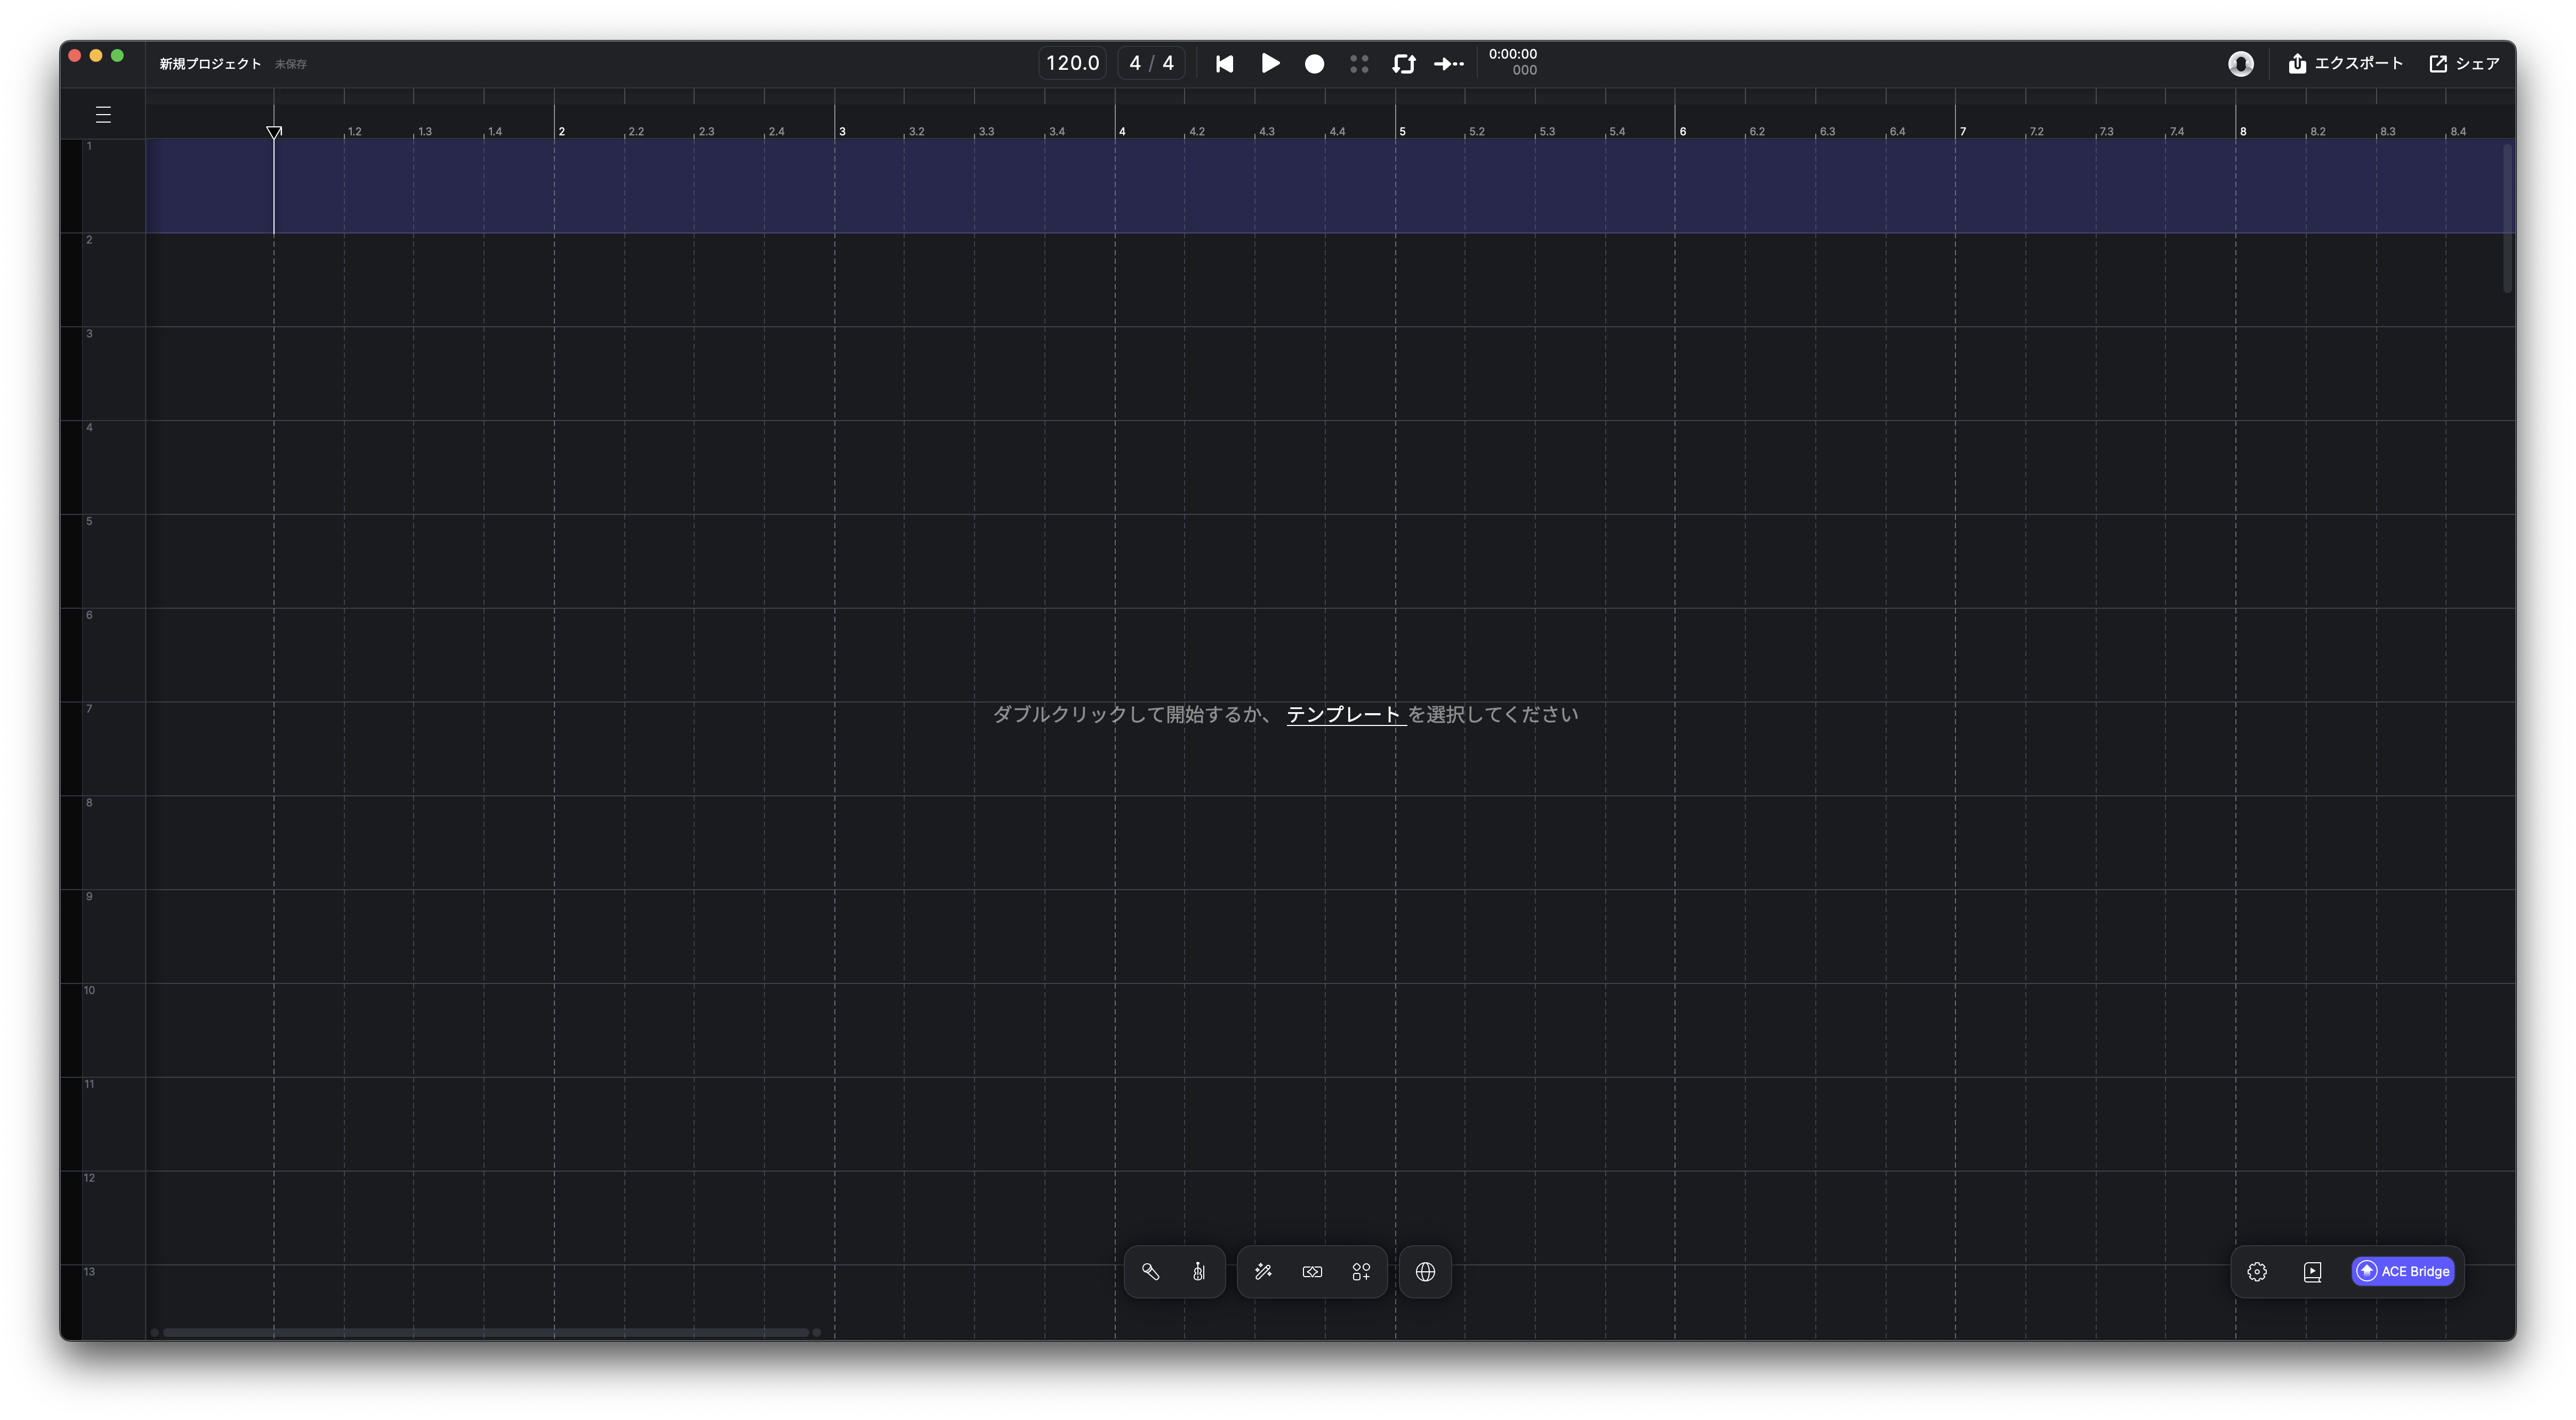Screen dimensions: 2576x1420
Task: Click the 120.0 tempo field
Action: [x=1072, y=64]
